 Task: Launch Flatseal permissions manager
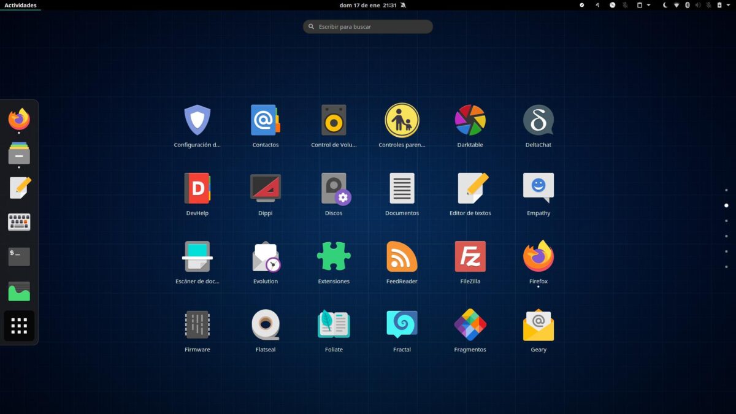[266, 324]
